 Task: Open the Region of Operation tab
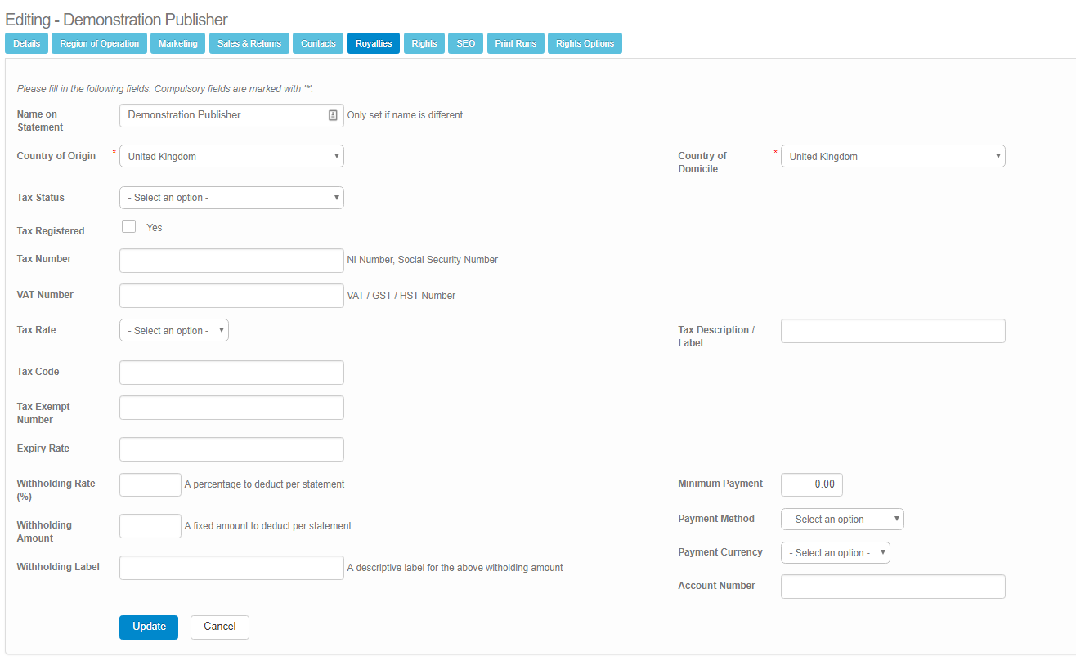tap(99, 43)
